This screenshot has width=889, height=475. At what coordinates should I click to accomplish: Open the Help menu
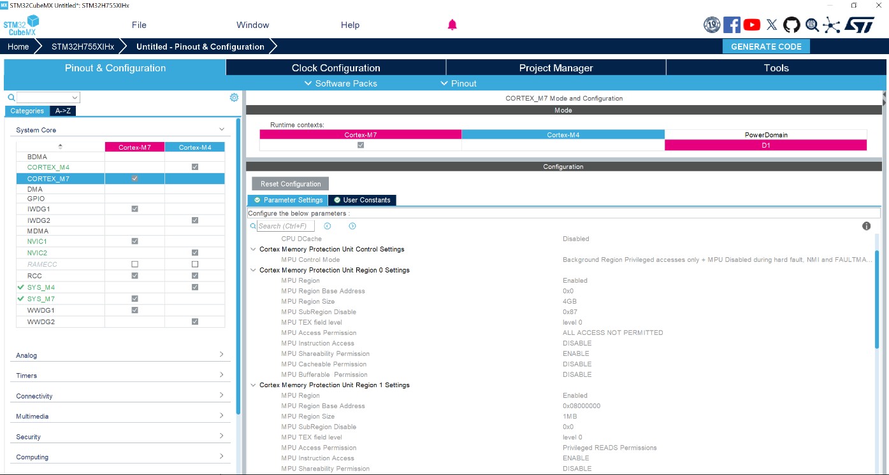pyautogui.click(x=351, y=25)
